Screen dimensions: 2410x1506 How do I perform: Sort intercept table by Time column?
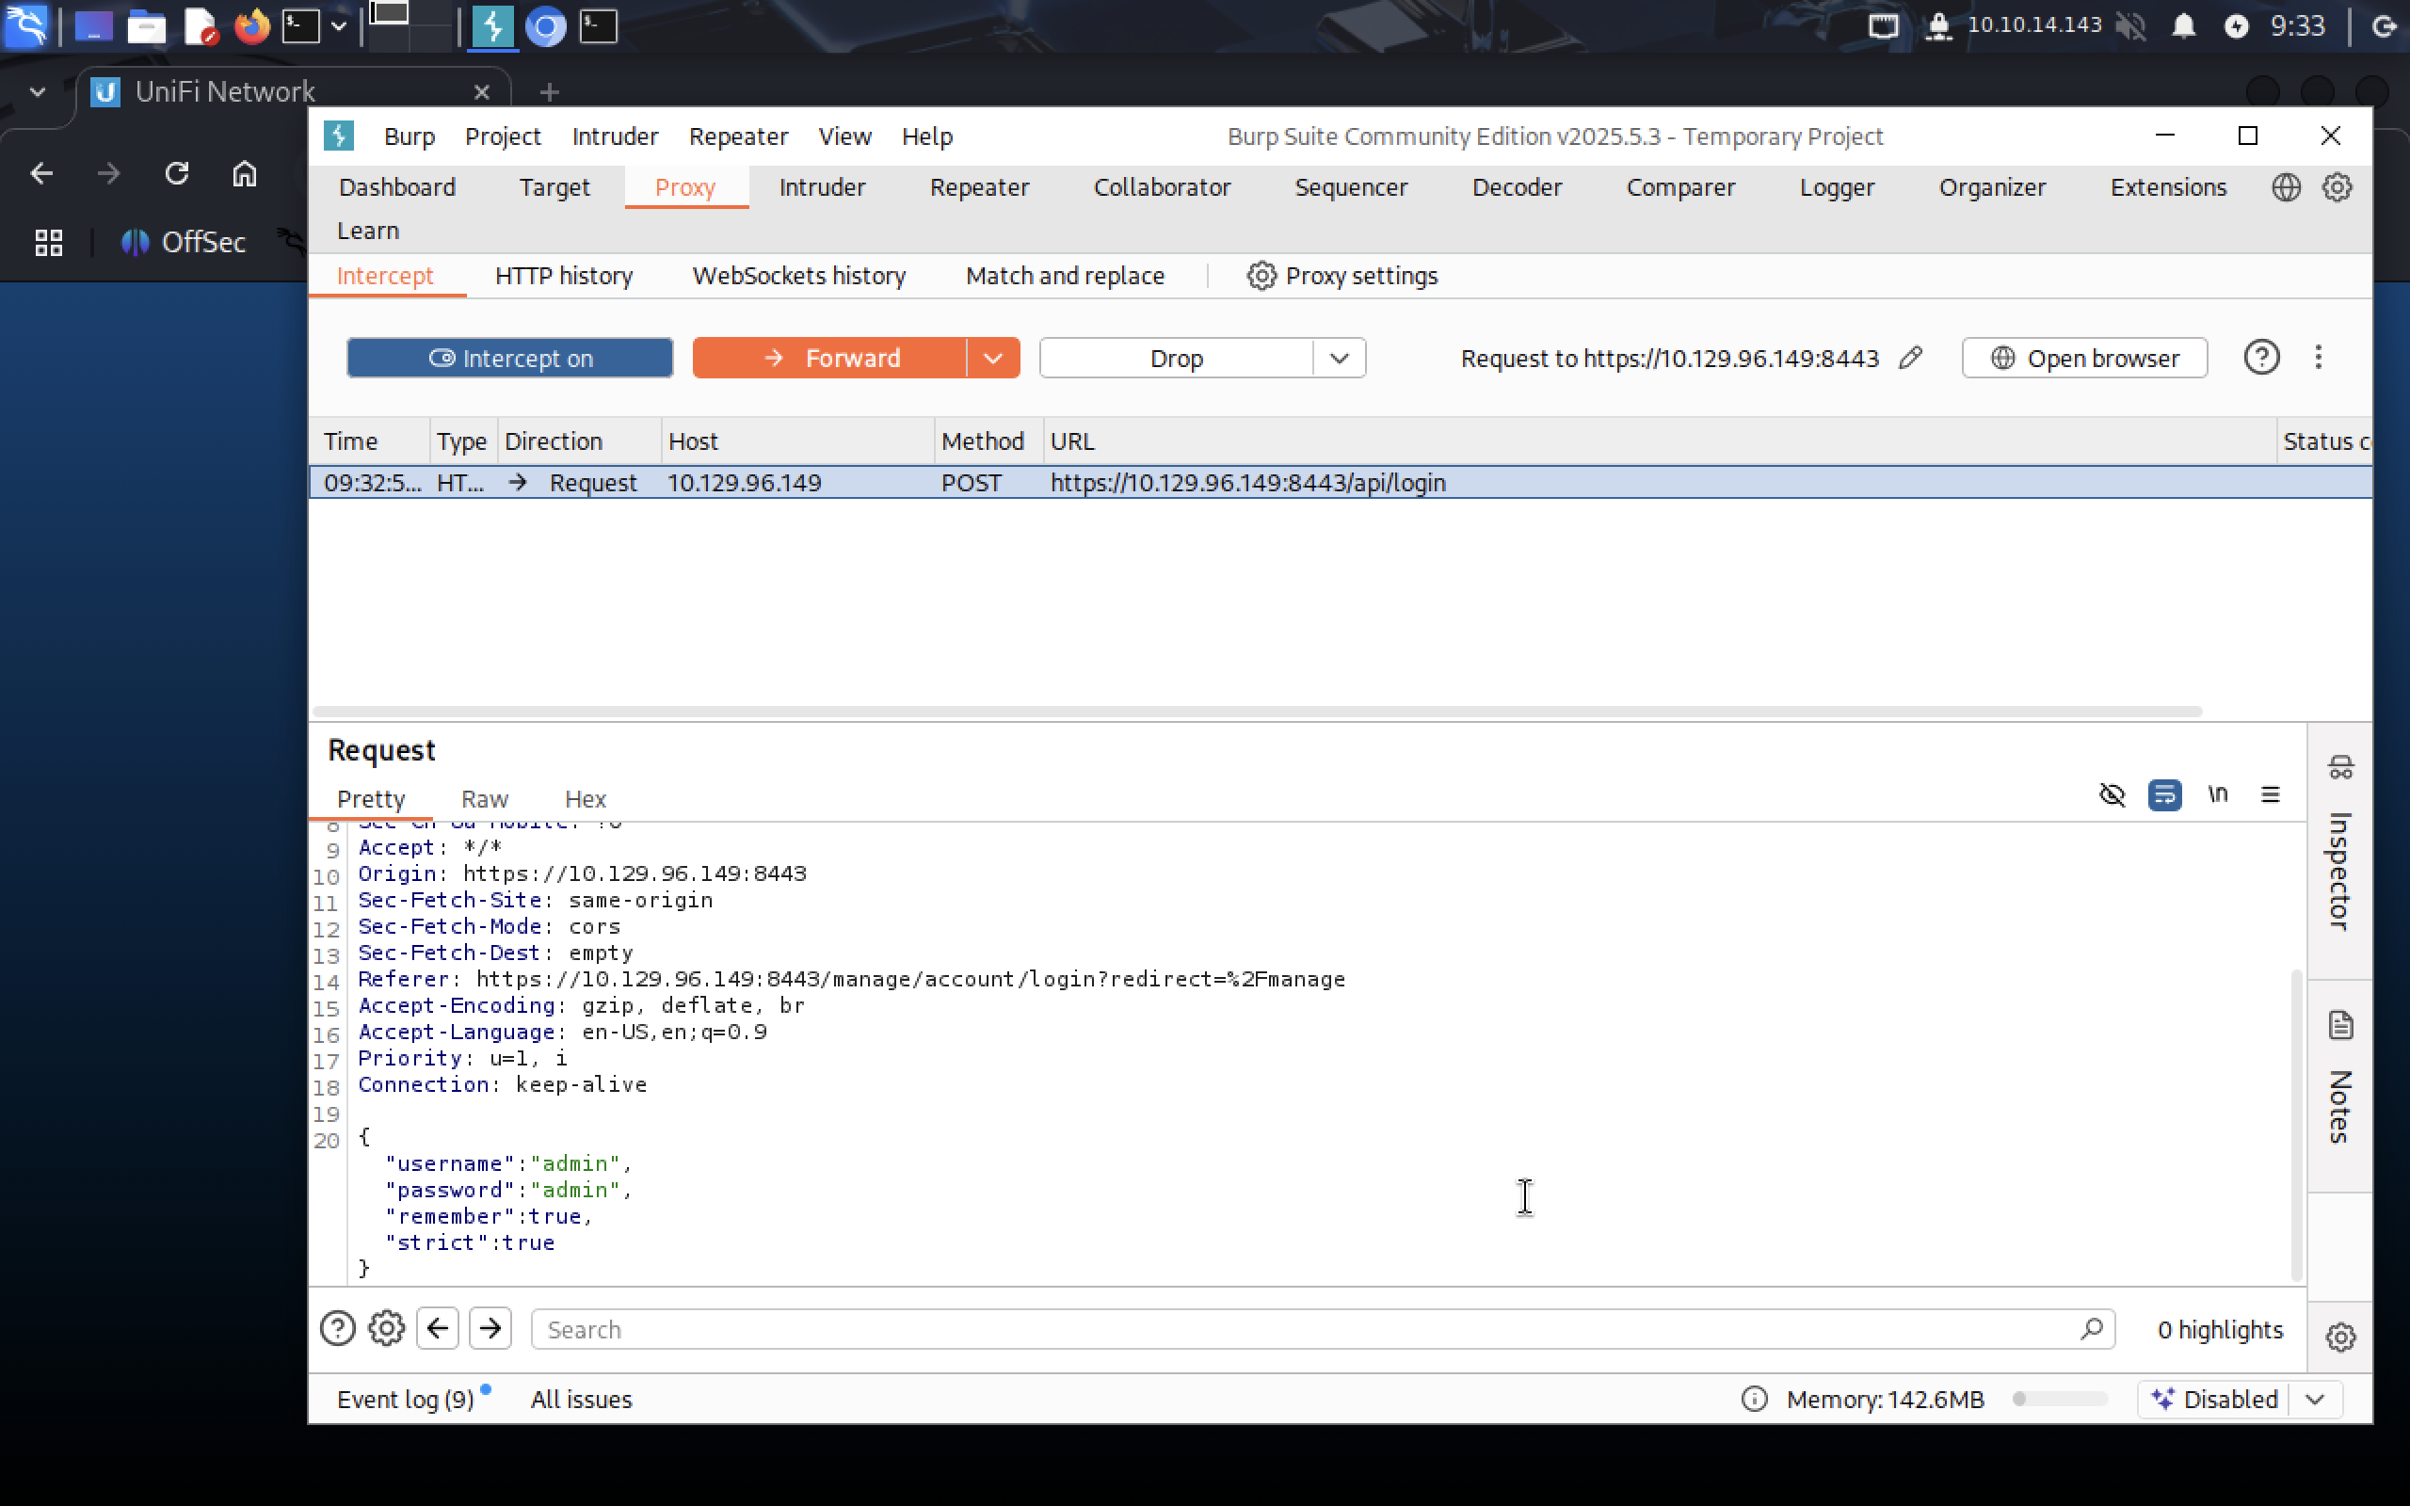pyautogui.click(x=369, y=441)
